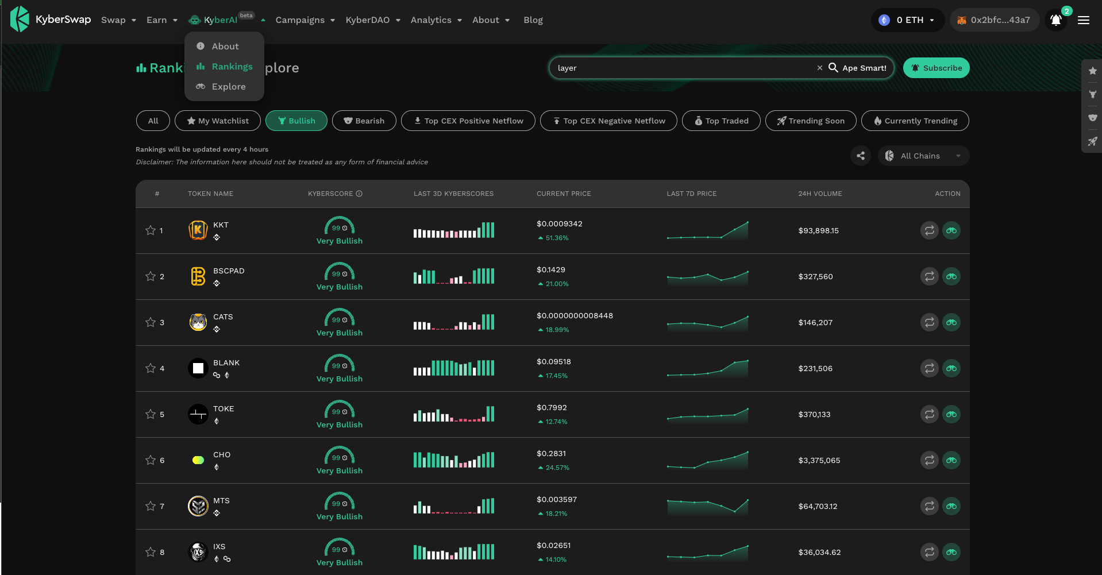Star the KKT token for watchlist
The image size is (1102, 575).
[x=151, y=230]
